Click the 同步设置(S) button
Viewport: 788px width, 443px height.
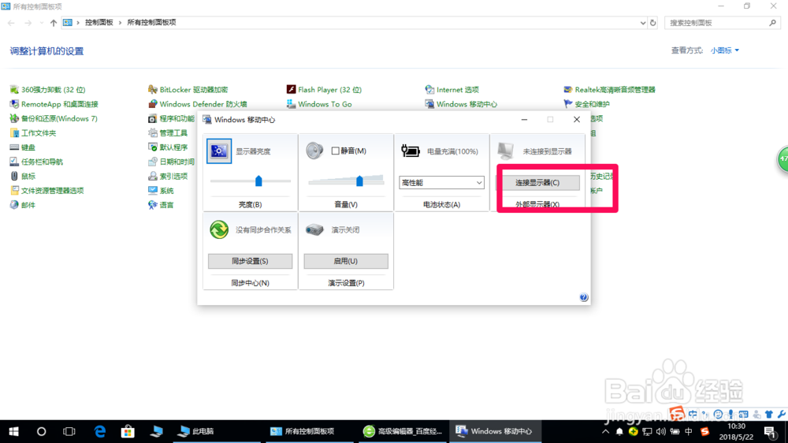250,261
